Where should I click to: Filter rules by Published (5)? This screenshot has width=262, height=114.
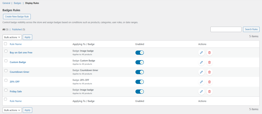point(18,30)
